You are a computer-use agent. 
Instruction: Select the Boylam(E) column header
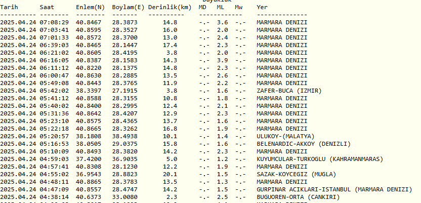click(129, 8)
